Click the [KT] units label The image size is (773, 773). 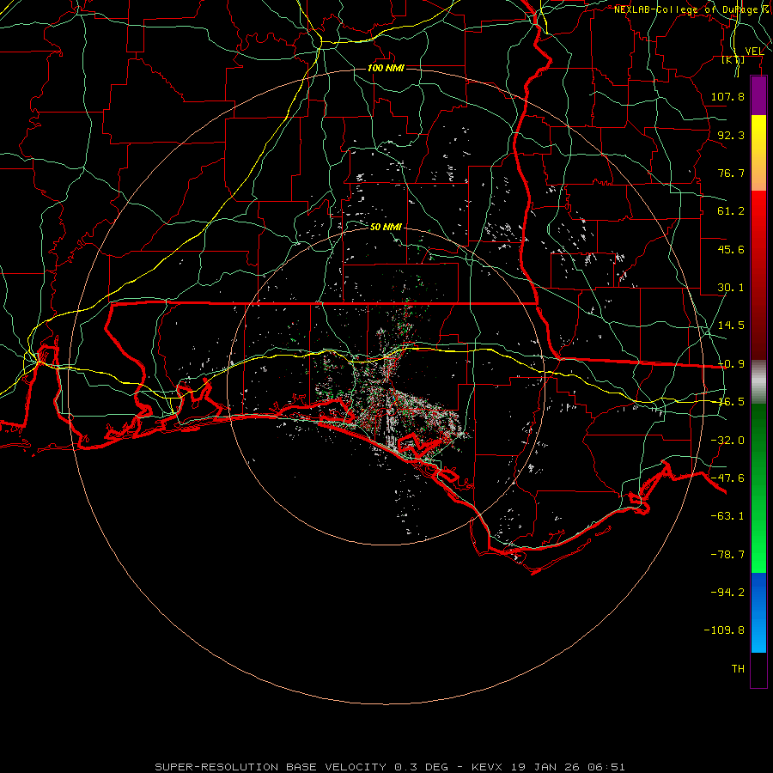[x=733, y=60]
